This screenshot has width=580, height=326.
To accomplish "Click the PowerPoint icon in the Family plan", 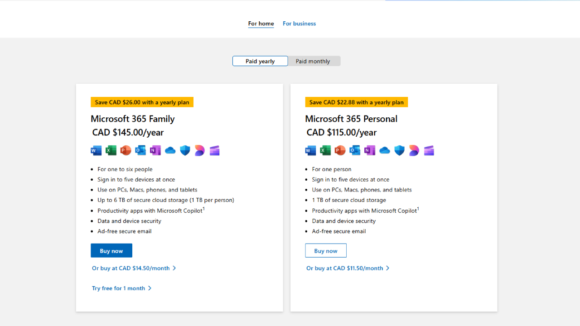I will click(x=126, y=150).
